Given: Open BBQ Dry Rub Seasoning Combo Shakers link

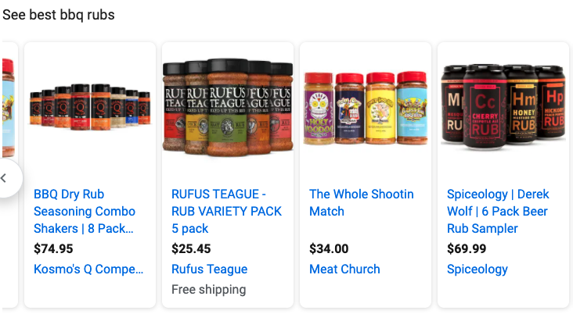Looking at the screenshot, I should [x=85, y=211].
